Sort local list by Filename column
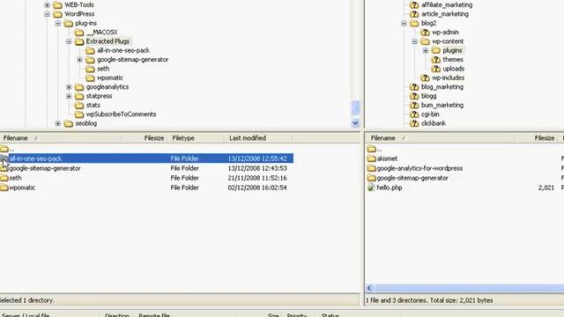 click(x=61, y=138)
